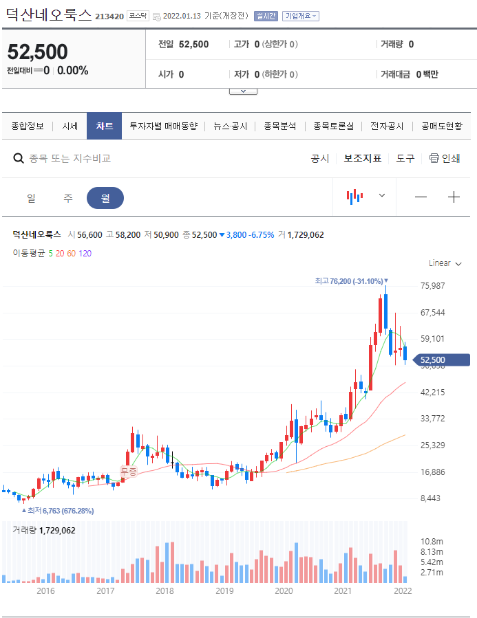Image resolution: width=477 pixels, height=618 pixels.
Task: Click the 2018 label on the time axis
Action: tap(165, 591)
